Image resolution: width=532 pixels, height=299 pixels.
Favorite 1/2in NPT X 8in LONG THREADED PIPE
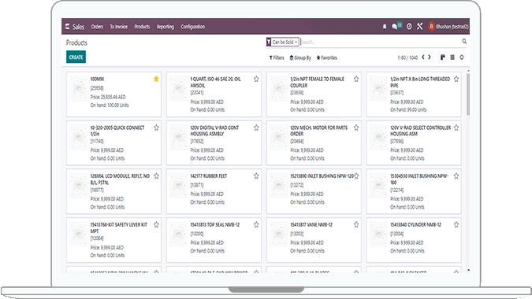[x=456, y=79]
